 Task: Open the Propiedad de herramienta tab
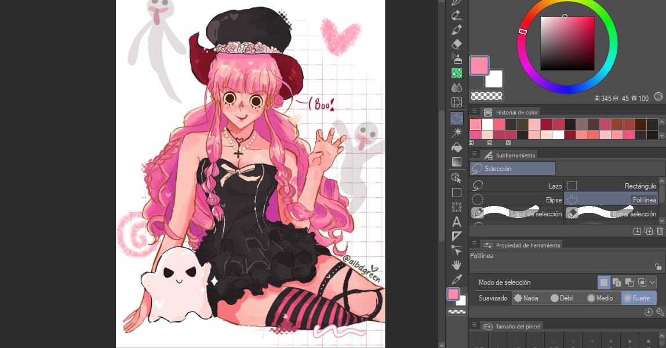tap(522, 245)
